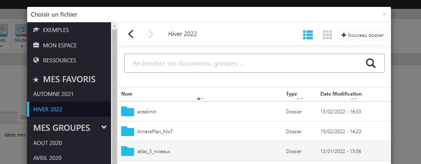Collapse the MES GROUPES section chevron
The image size is (421, 164).
tap(104, 127)
